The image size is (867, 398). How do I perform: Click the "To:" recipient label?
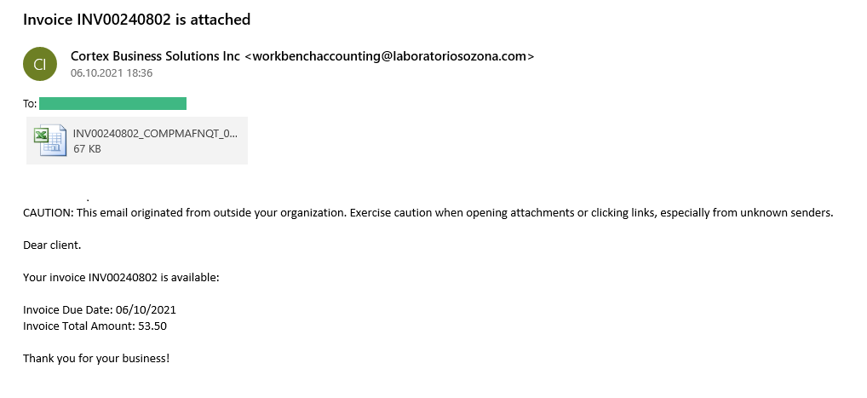pyautogui.click(x=30, y=103)
